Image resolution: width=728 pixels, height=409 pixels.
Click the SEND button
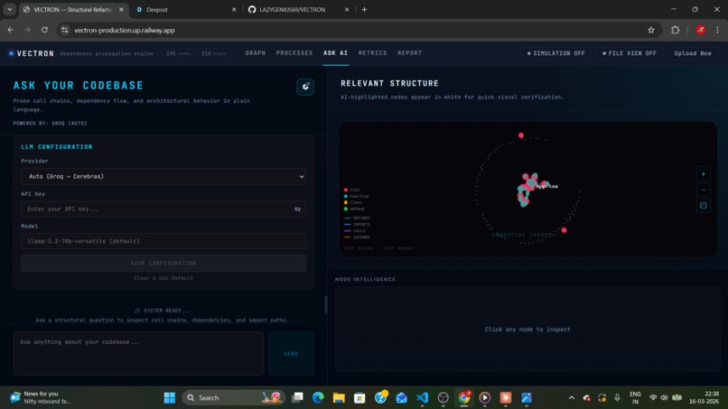[x=291, y=353]
